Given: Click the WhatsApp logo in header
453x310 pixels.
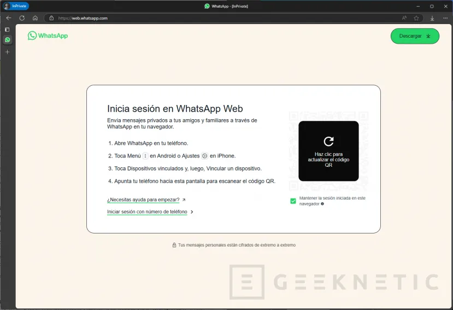Looking at the screenshot, I should pos(48,36).
